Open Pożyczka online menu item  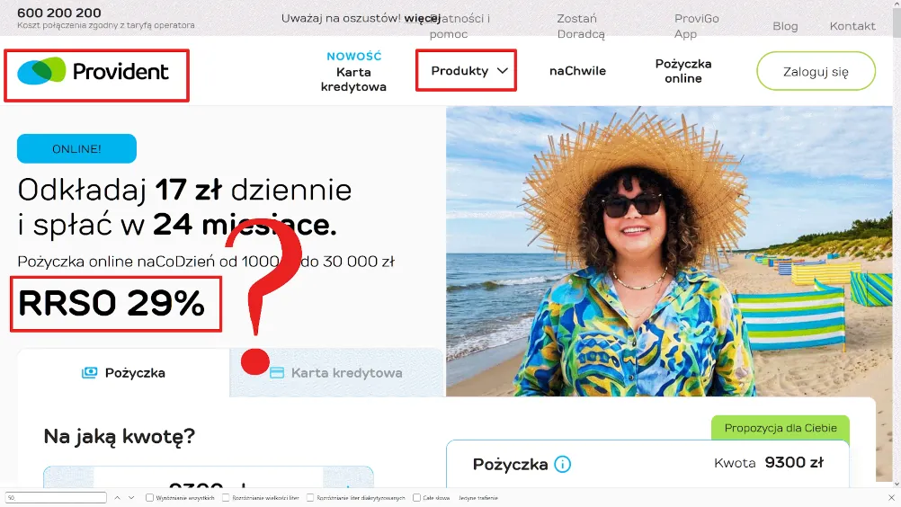click(x=683, y=71)
